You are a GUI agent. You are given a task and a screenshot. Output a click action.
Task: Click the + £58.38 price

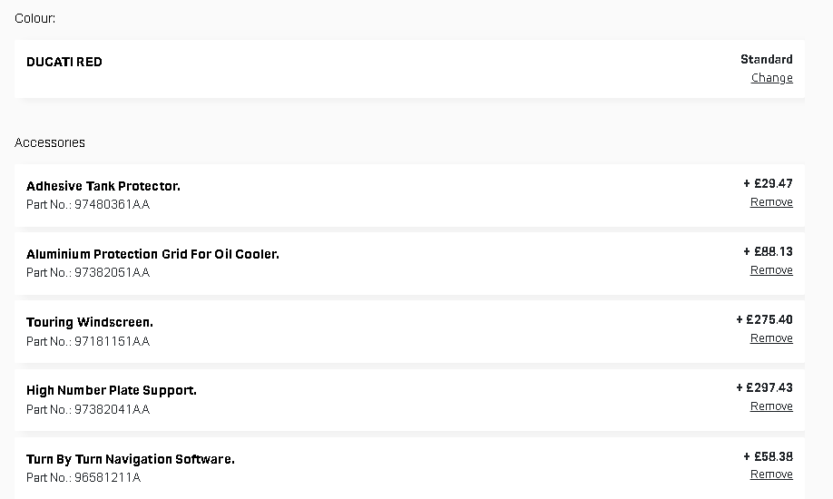tap(768, 457)
